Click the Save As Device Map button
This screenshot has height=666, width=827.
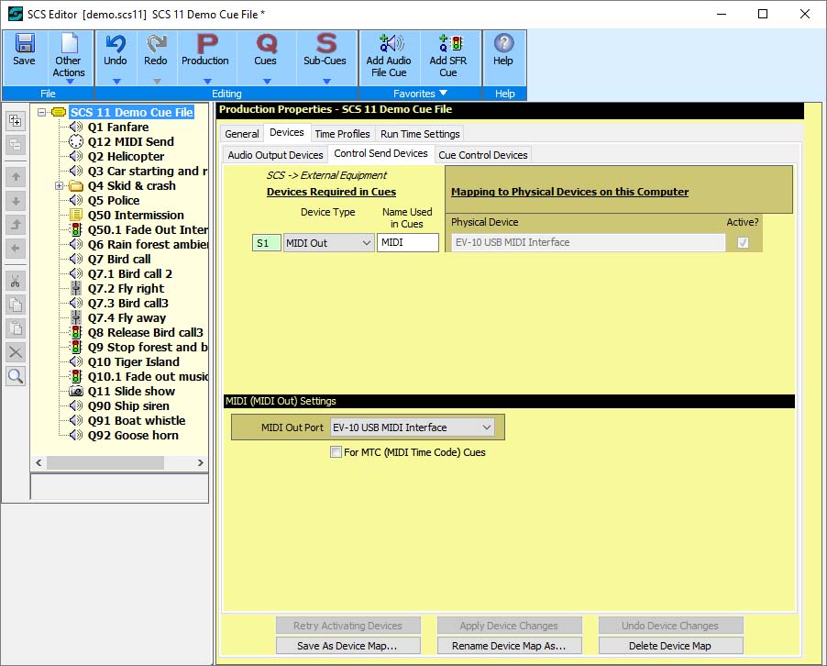click(347, 646)
